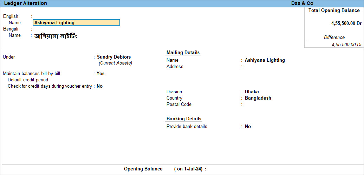Screen dimensions: 364x175
Task: Click the 'Address' label in Mailing Details
Action: pyautogui.click(x=175, y=67)
